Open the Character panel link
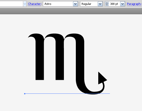 coord(35,4)
